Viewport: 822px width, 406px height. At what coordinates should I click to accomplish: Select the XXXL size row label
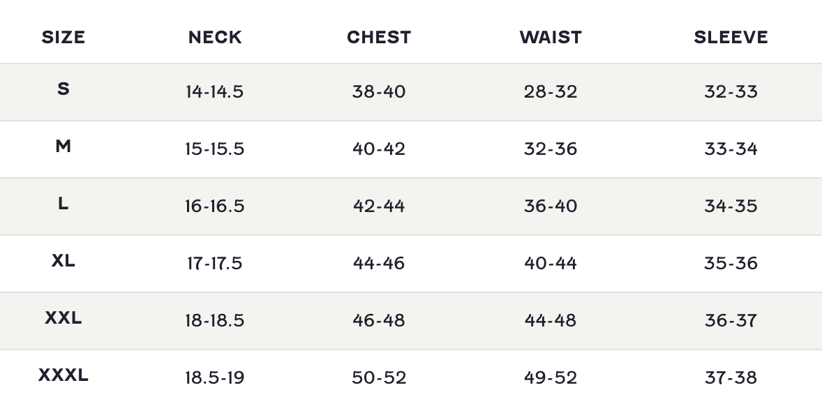tap(63, 375)
